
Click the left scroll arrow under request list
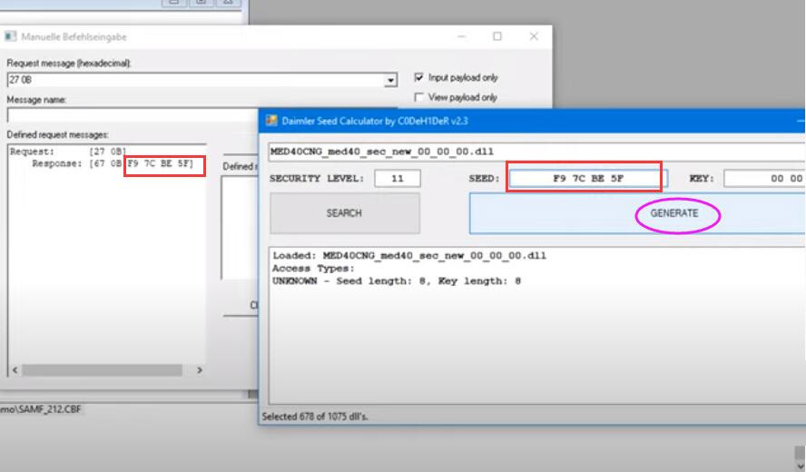point(14,370)
